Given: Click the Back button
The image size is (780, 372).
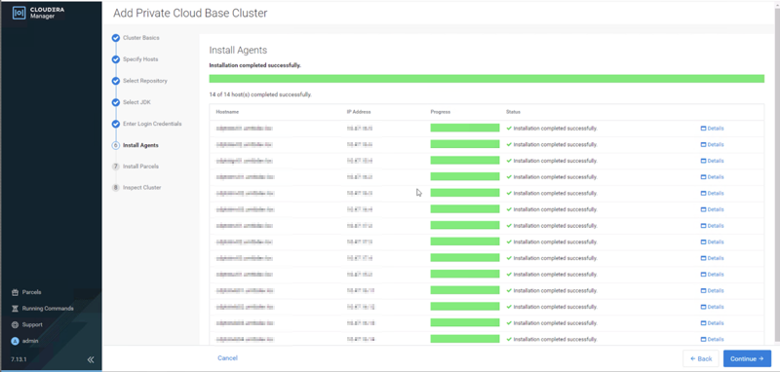Looking at the screenshot, I should 700,358.
